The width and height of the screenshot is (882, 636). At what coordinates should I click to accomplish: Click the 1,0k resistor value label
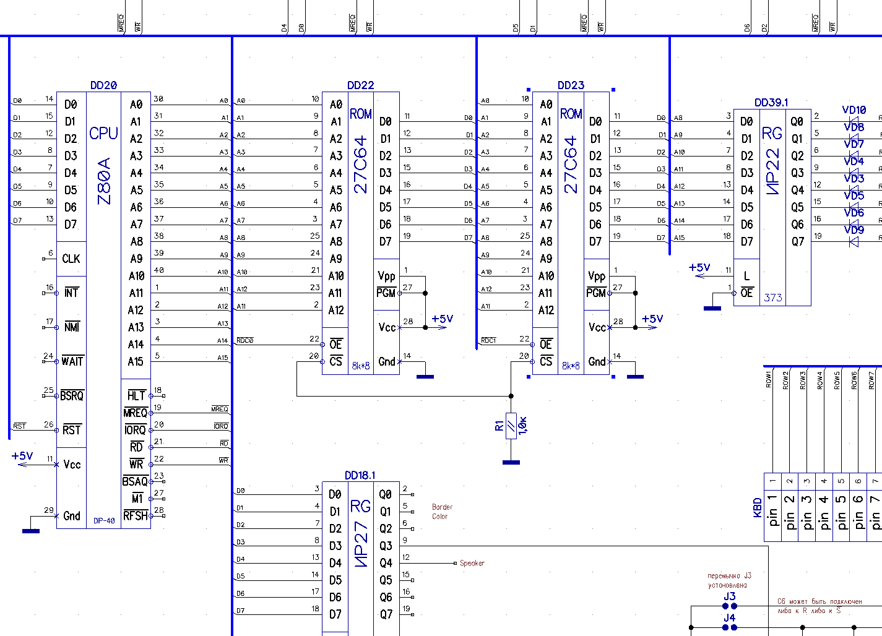pos(523,425)
